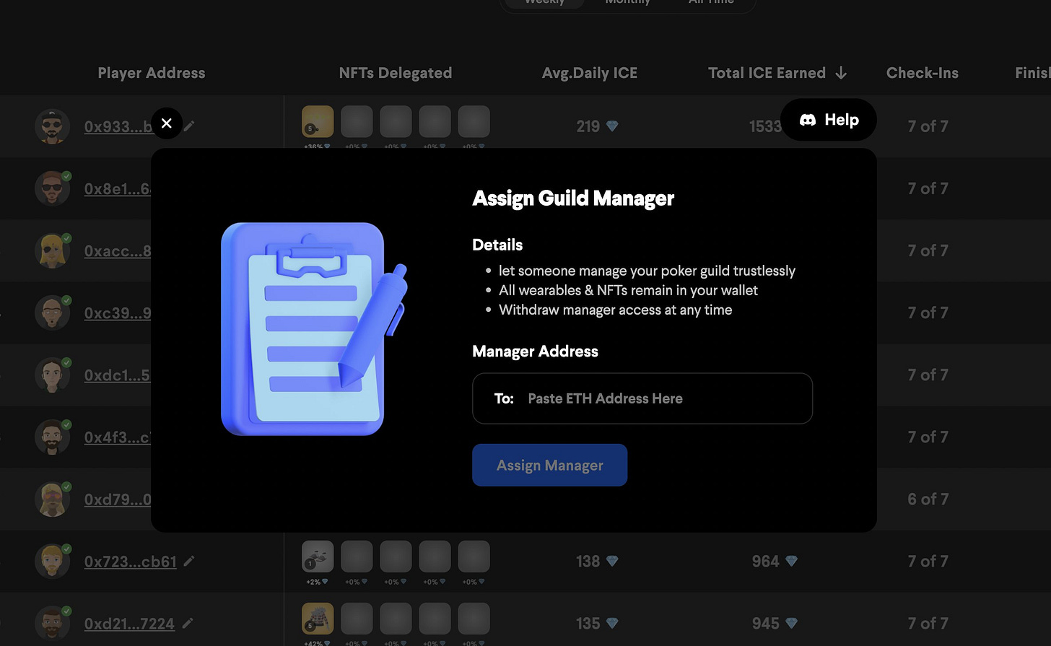Click Avg Daily ICE value 135
Viewport: 1051px width, 646px height.
(x=588, y=624)
